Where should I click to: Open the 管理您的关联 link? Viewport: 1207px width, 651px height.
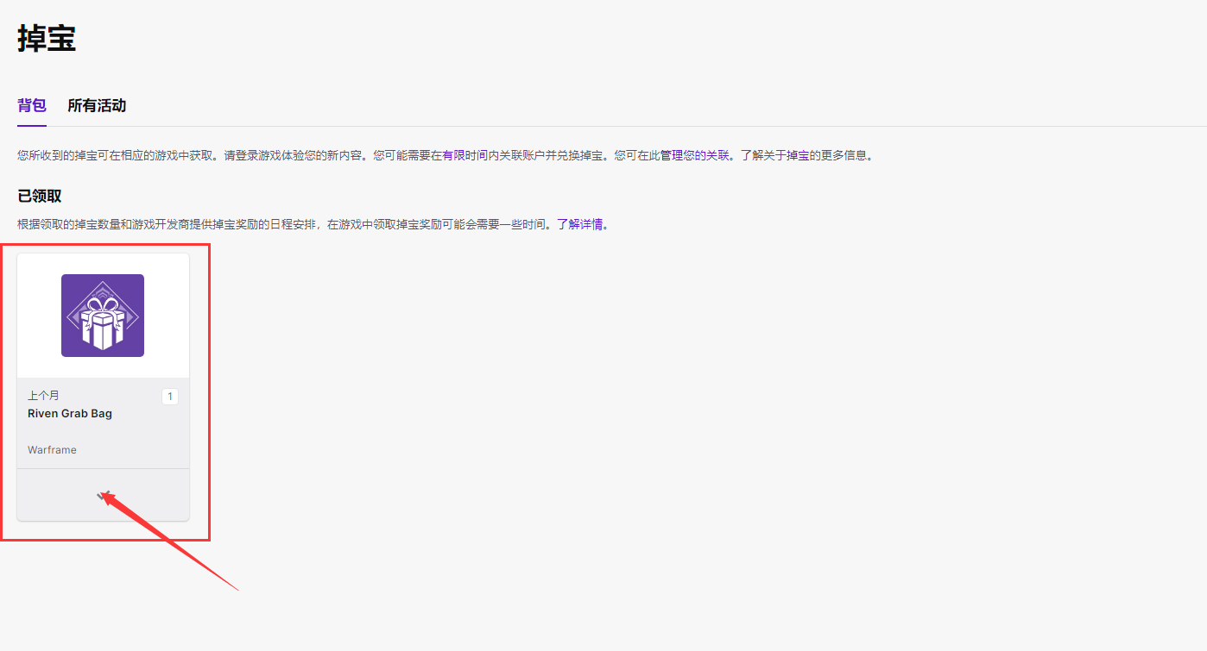[694, 156]
